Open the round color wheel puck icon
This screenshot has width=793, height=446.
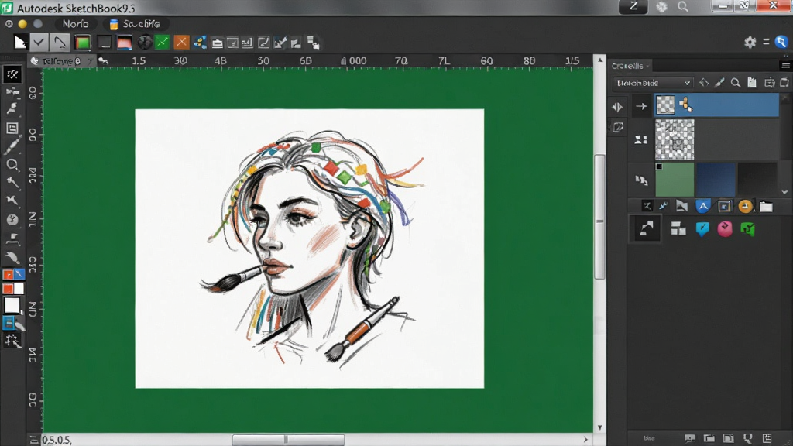(145, 43)
